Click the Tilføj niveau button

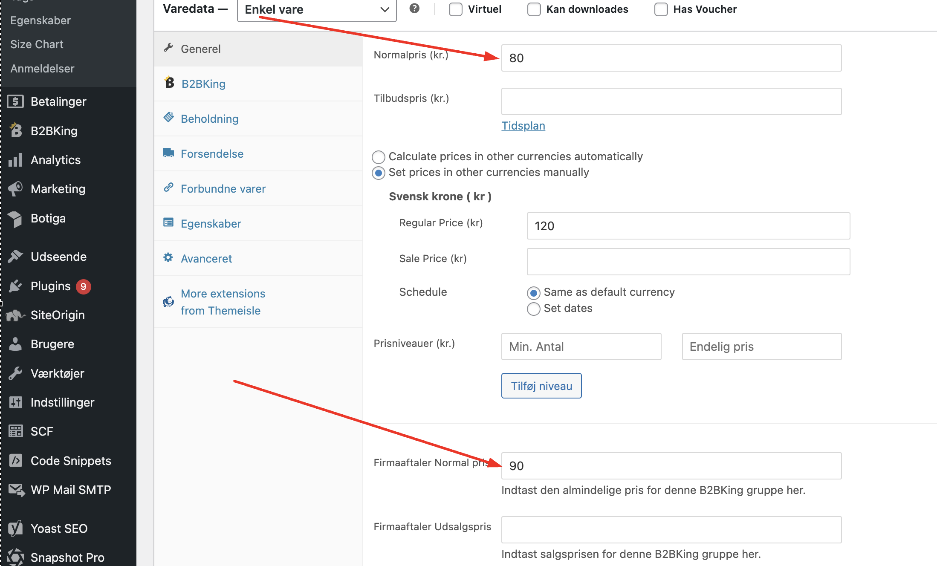coord(541,386)
